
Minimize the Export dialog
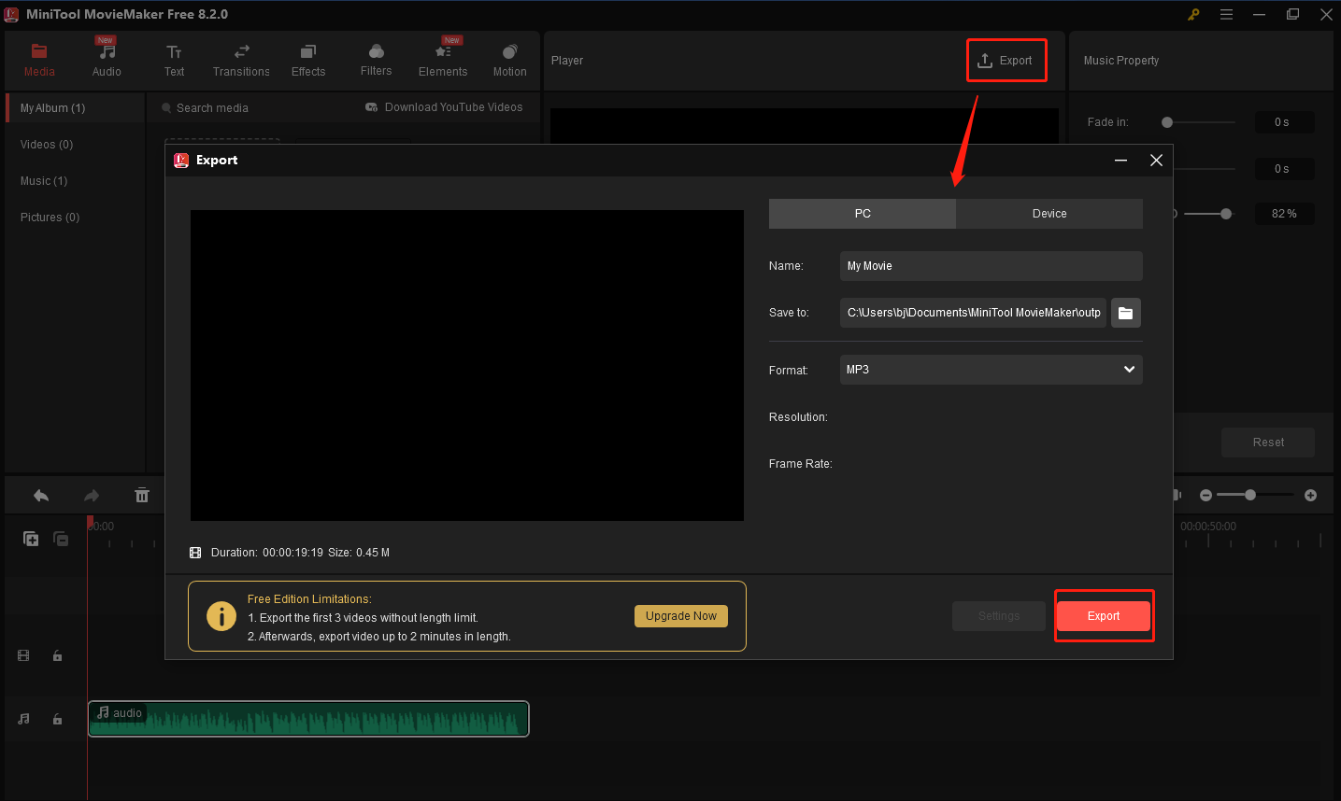[1120, 161]
